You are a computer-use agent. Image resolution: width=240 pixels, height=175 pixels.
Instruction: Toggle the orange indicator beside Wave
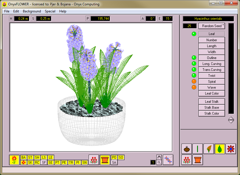coord(194,87)
